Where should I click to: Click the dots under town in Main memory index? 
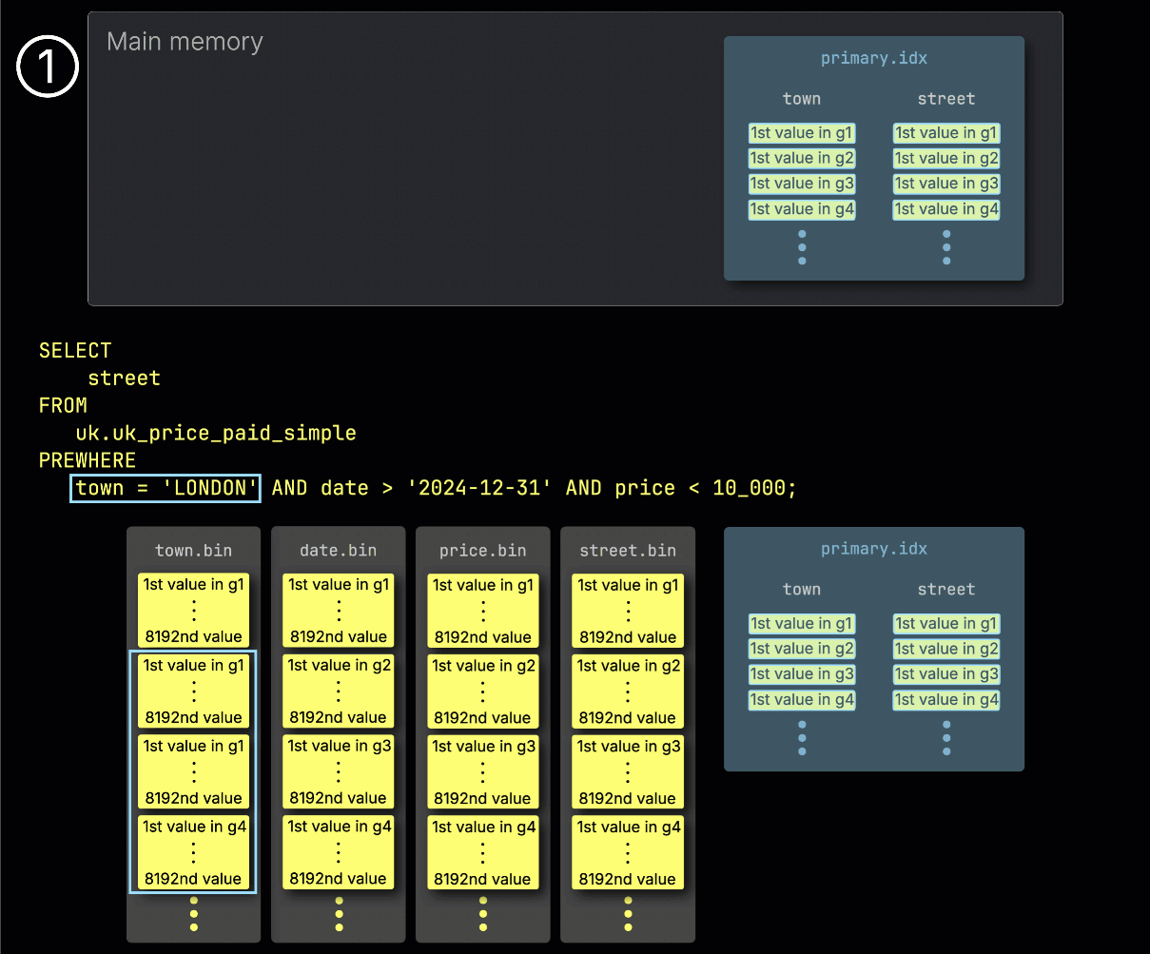[x=802, y=247]
